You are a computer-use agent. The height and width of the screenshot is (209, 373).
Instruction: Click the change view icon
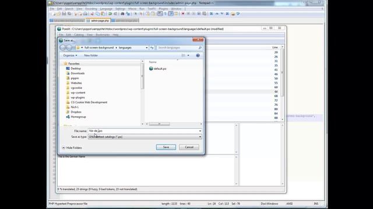[x=183, y=55]
